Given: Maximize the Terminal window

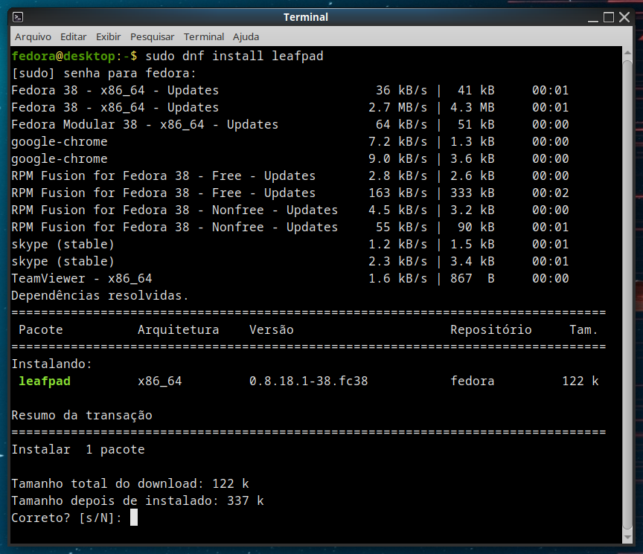Looking at the screenshot, I should (x=609, y=17).
